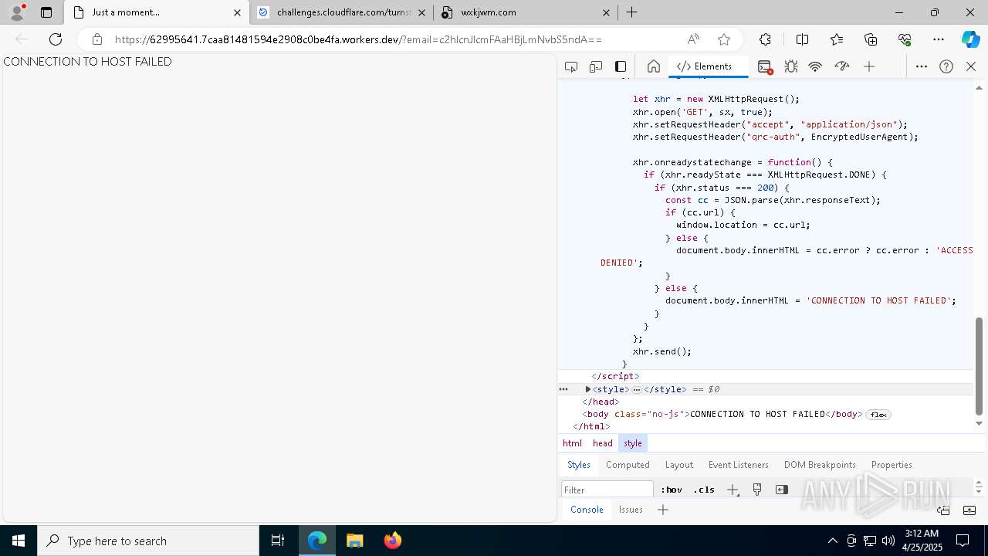Screen dimensions: 988x556
Task: Open the Properties tab
Action: [892, 465]
